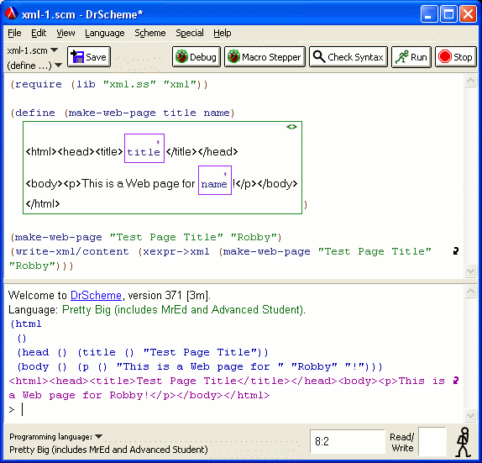Click the </html> closing tag in XML box
The image size is (482, 463).
pos(43,203)
